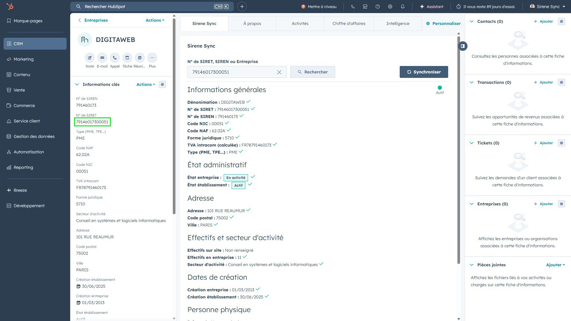Collapse the Contacts section
Screen dimensions: 571x321
[x=472, y=21]
